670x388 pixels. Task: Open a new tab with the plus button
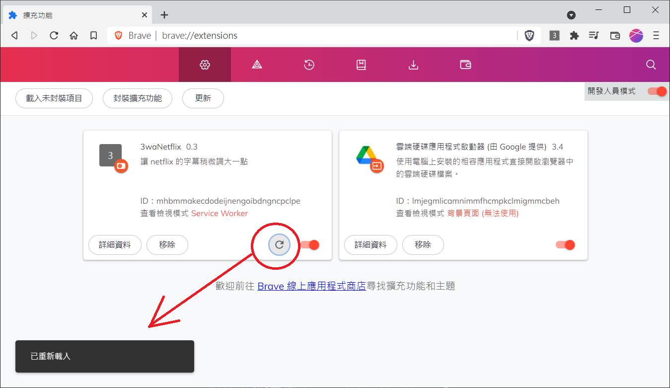tap(164, 15)
